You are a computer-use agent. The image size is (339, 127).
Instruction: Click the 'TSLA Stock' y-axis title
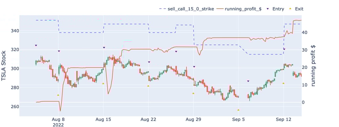click(x=4, y=66)
